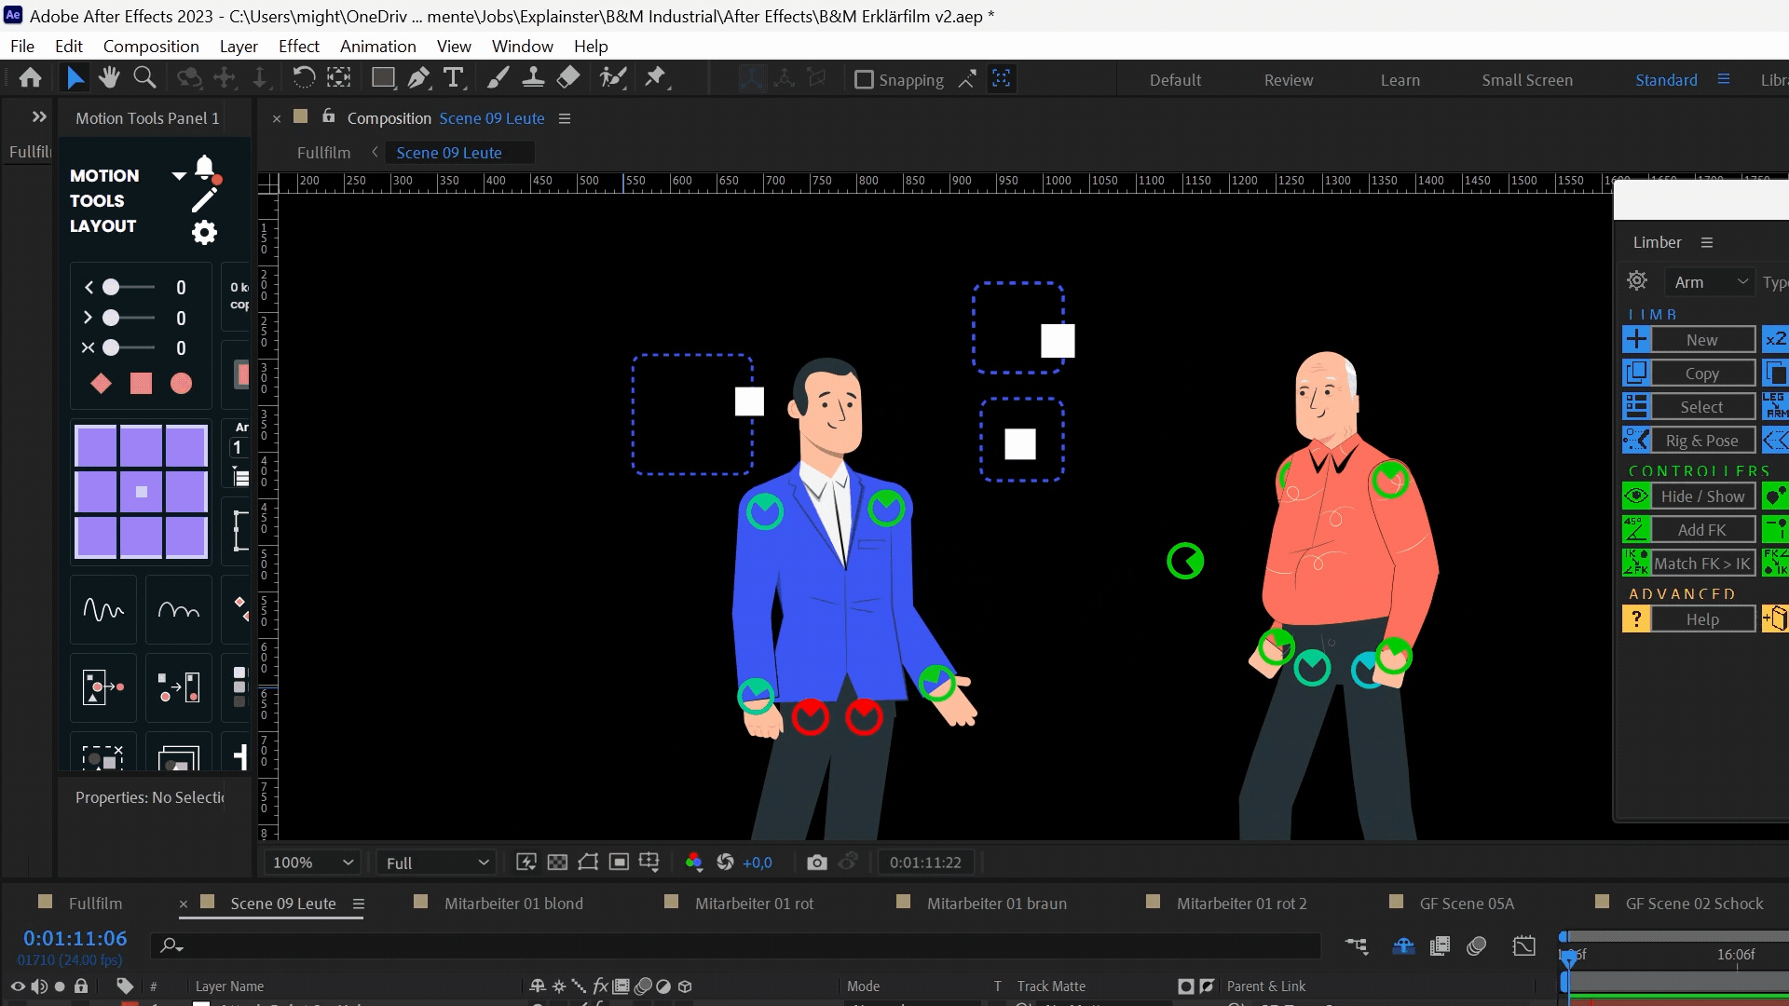1789x1006 pixels.
Task: Open the Full resolution dropdown
Action: tap(436, 863)
